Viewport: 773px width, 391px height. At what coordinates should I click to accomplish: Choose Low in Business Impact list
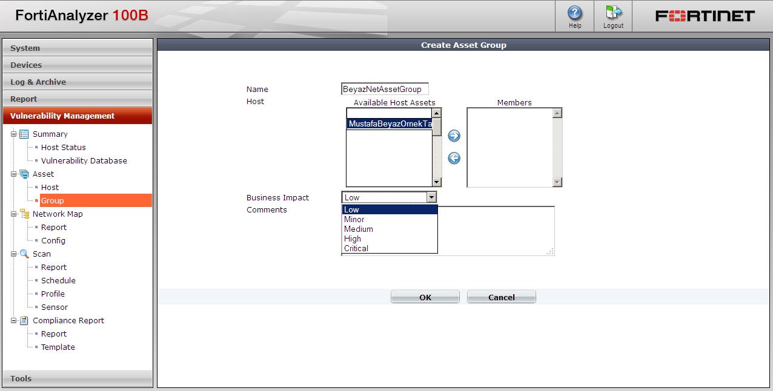pyautogui.click(x=390, y=209)
